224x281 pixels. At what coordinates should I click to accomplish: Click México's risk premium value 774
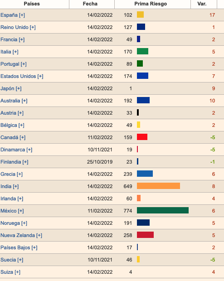128,211
